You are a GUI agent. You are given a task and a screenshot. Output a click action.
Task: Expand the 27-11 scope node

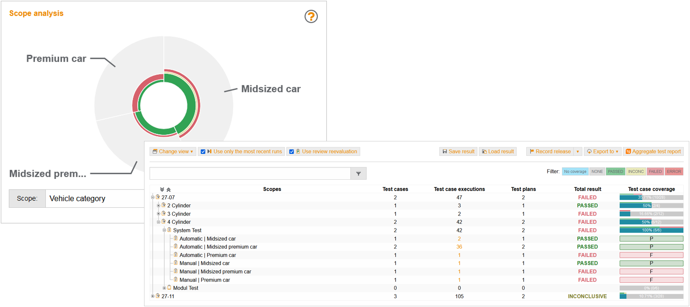pos(153,296)
